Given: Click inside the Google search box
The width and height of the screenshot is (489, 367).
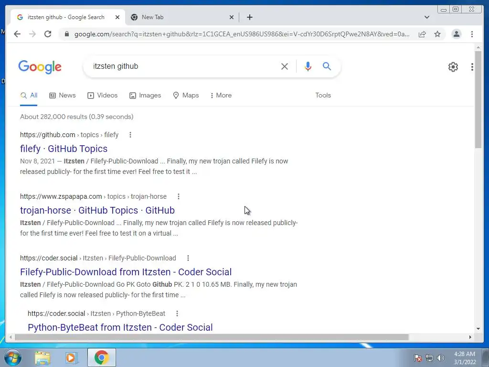Looking at the screenshot, I should [x=184, y=66].
